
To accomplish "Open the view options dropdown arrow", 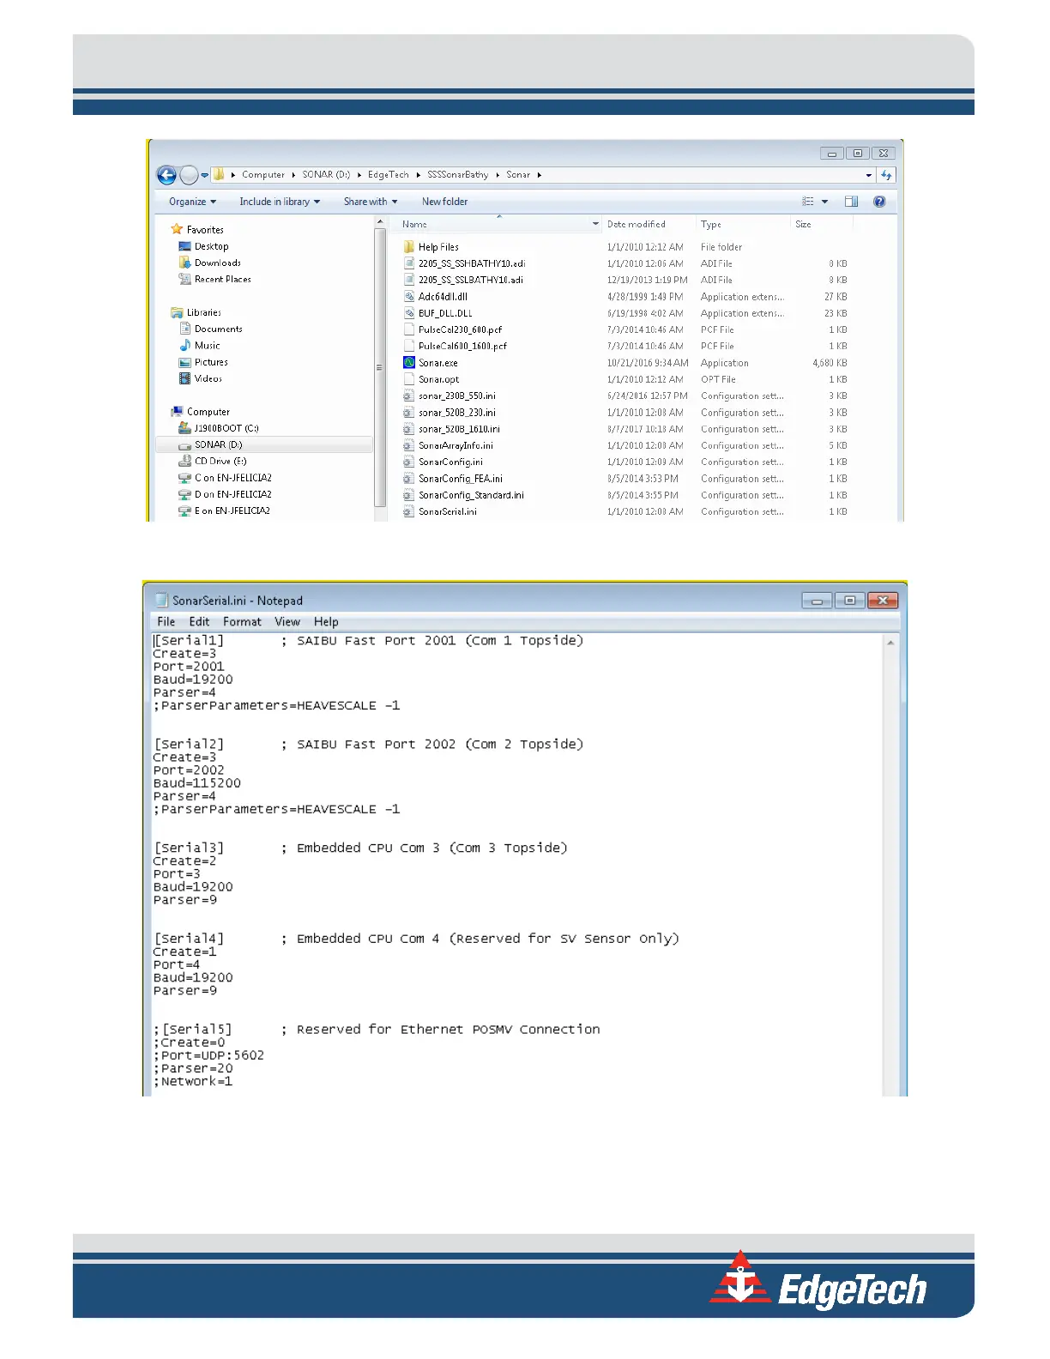I will pos(825,202).
